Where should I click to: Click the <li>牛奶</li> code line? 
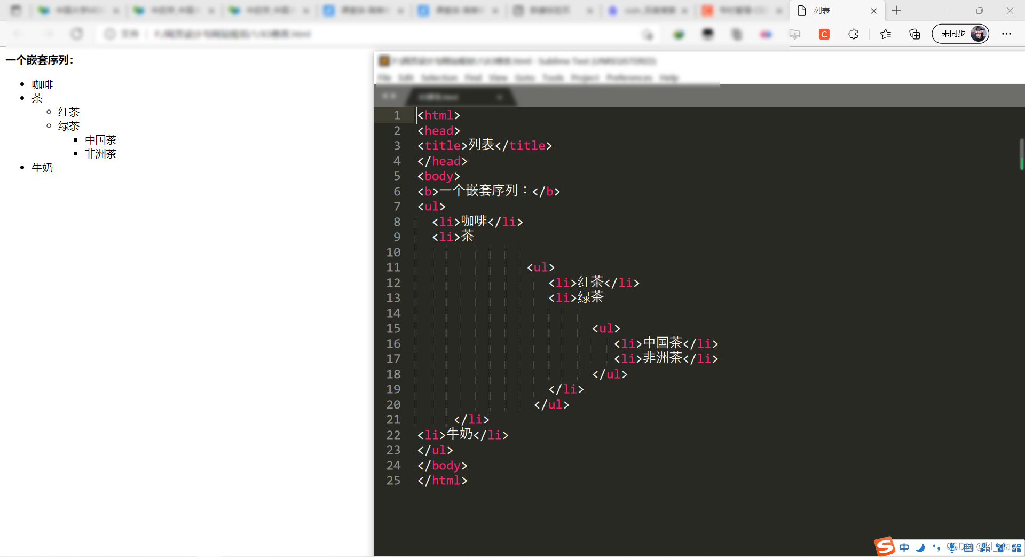pos(463,435)
